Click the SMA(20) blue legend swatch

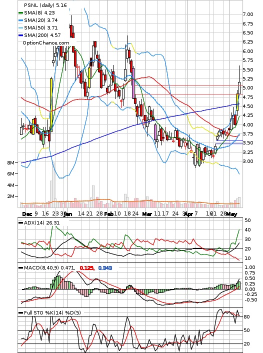tap(20, 20)
